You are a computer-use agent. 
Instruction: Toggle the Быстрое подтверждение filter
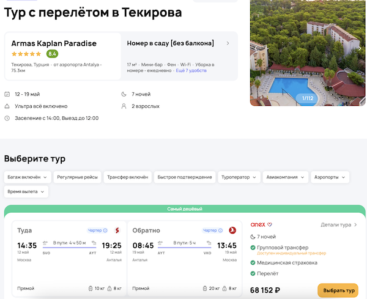(x=183, y=177)
